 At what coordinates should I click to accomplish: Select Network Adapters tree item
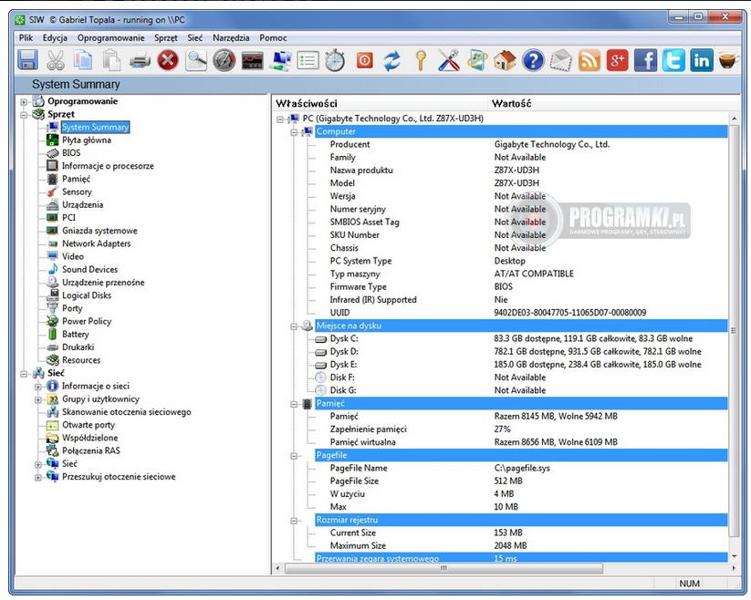(x=96, y=243)
